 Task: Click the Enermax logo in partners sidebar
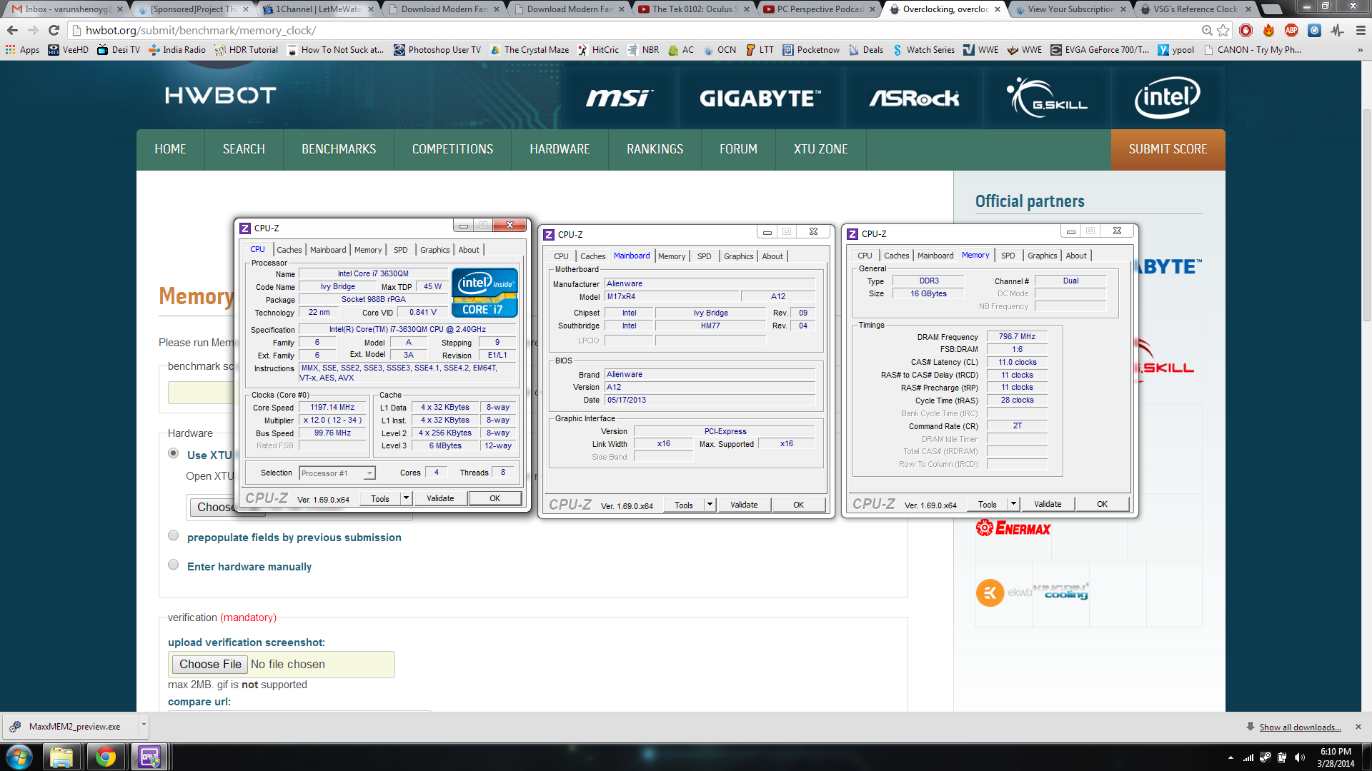tap(1013, 528)
